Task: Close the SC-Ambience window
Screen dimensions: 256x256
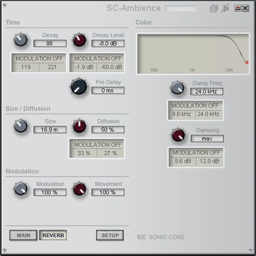Action: click(x=246, y=8)
